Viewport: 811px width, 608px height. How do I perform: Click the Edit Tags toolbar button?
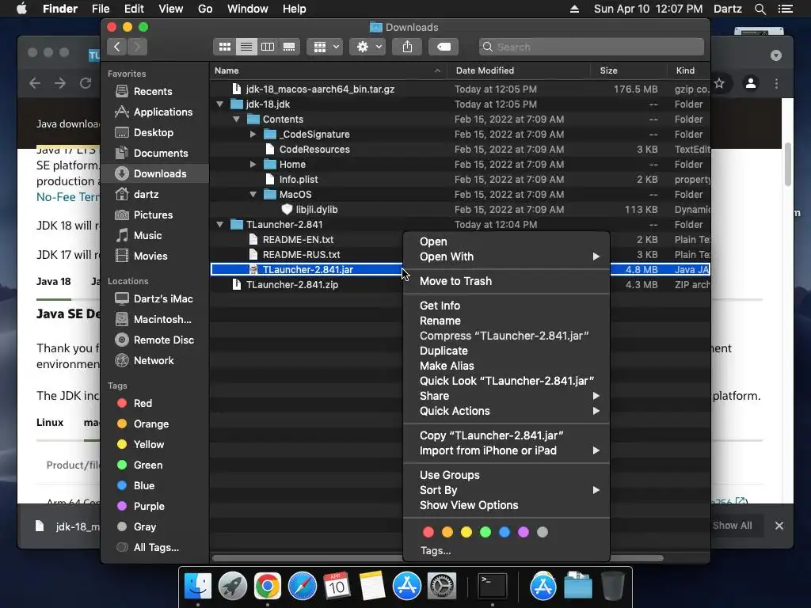pos(444,47)
